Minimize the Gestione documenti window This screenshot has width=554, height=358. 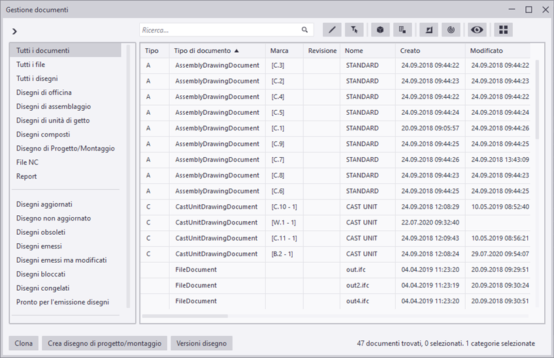click(x=512, y=10)
